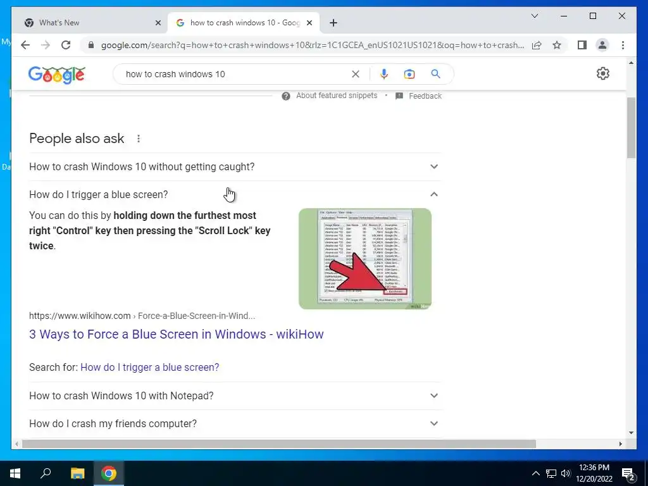Clear the Google search box
Screen dimensions: 648x486
pyautogui.click(x=356, y=74)
